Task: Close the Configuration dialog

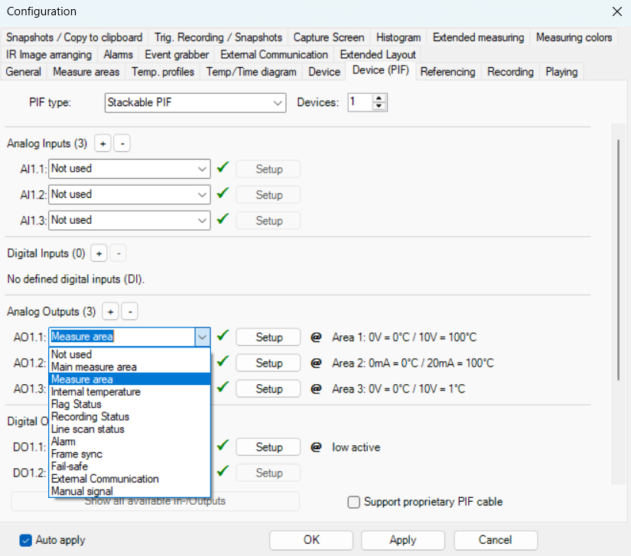Action: pyautogui.click(x=617, y=11)
